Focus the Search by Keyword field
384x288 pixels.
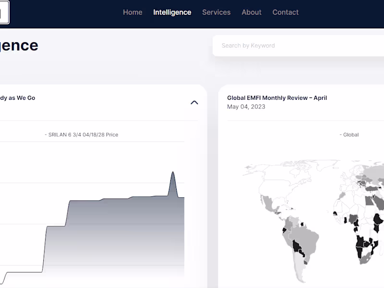point(298,46)
